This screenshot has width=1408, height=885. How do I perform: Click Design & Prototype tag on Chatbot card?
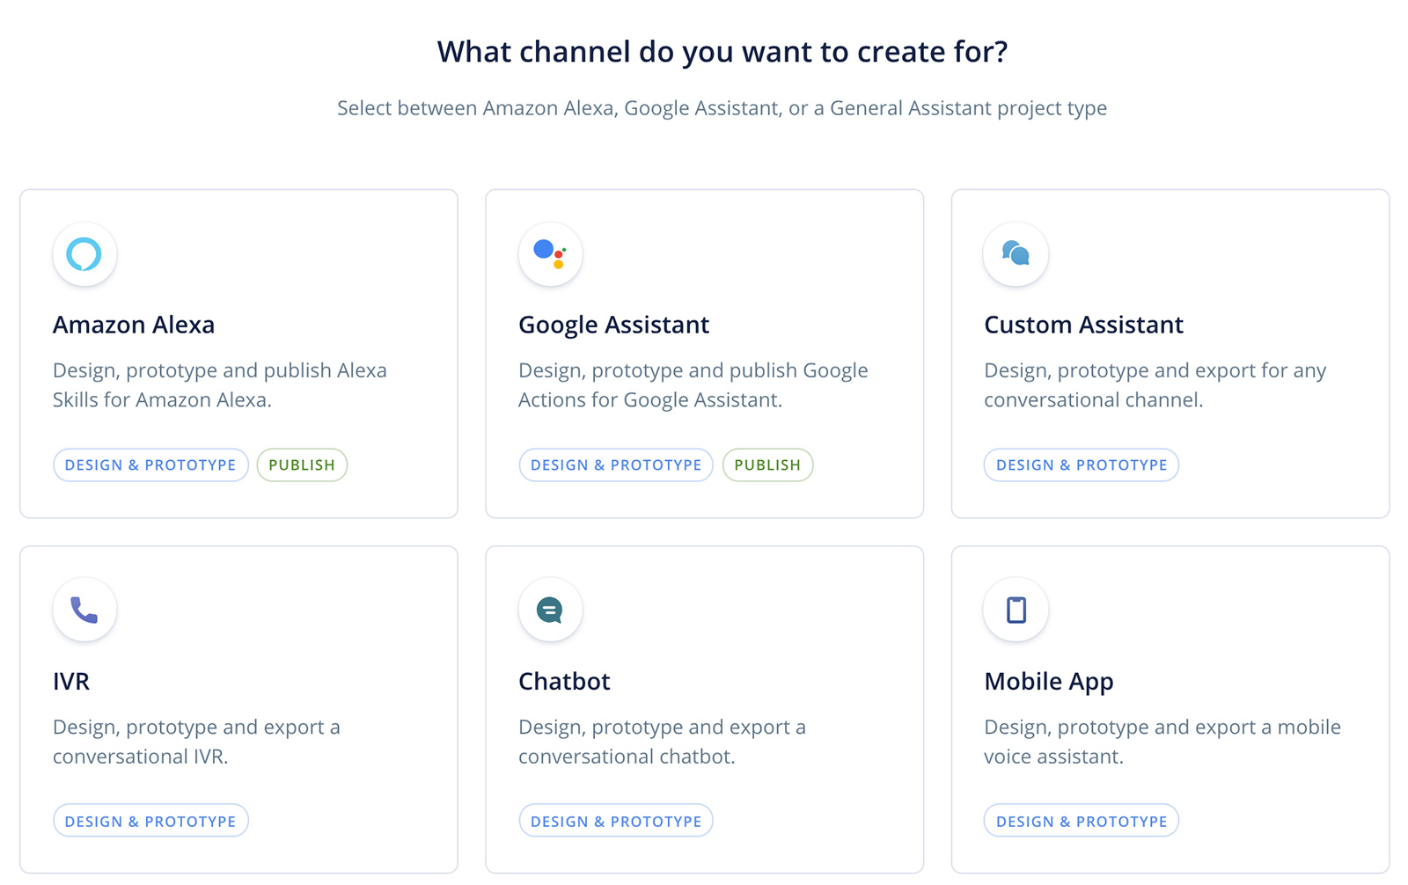[x=616, y=821]
